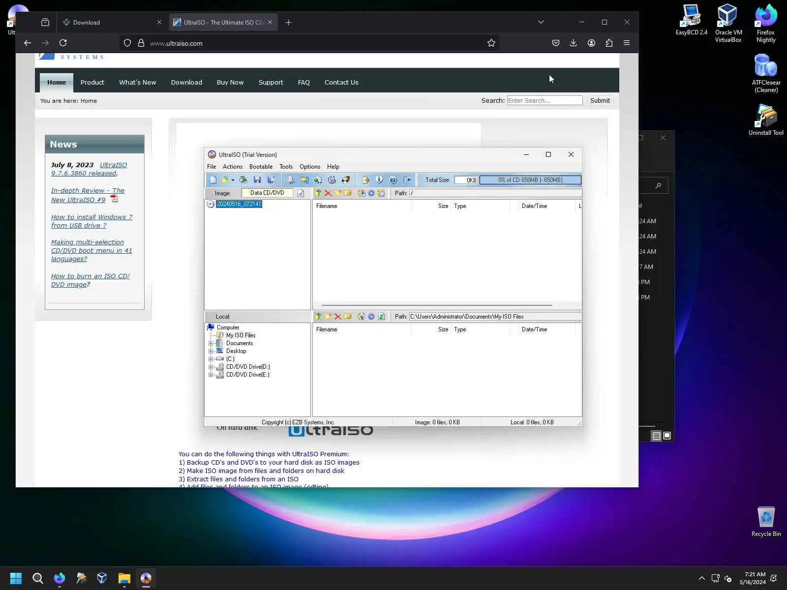Expand the CD/DVD Drive(D:) node
The width and height of the screenshot is (787, 590).
211,367
